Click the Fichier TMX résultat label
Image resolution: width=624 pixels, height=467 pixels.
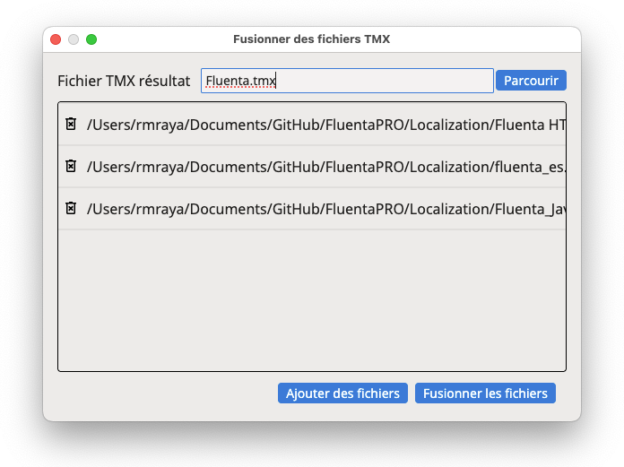(124, 81)
